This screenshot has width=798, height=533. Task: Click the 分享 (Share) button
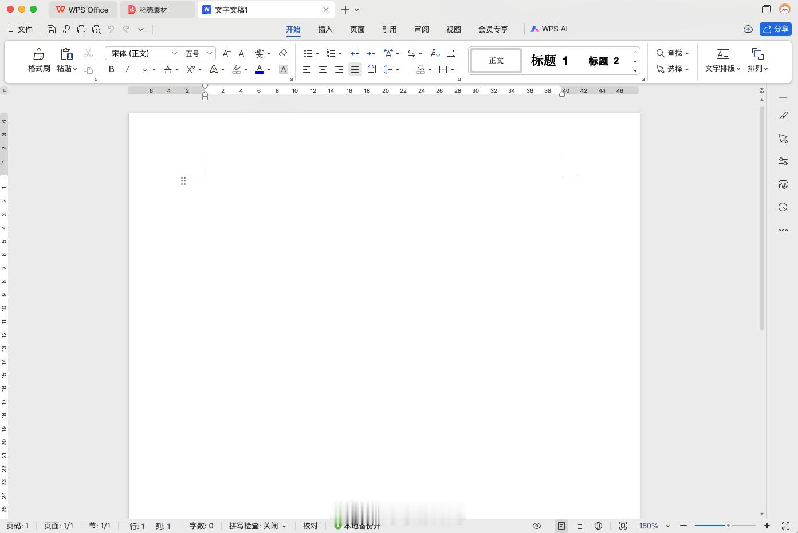776,29
